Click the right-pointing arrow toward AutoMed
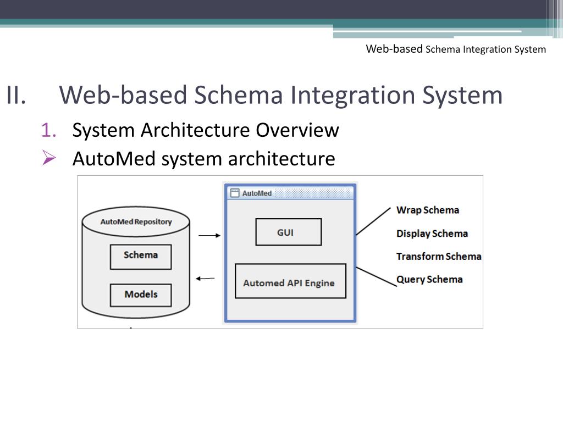Image resolution: width=563 pixels, height=422 pixels. pyautogui.click(x=209, y=235)
